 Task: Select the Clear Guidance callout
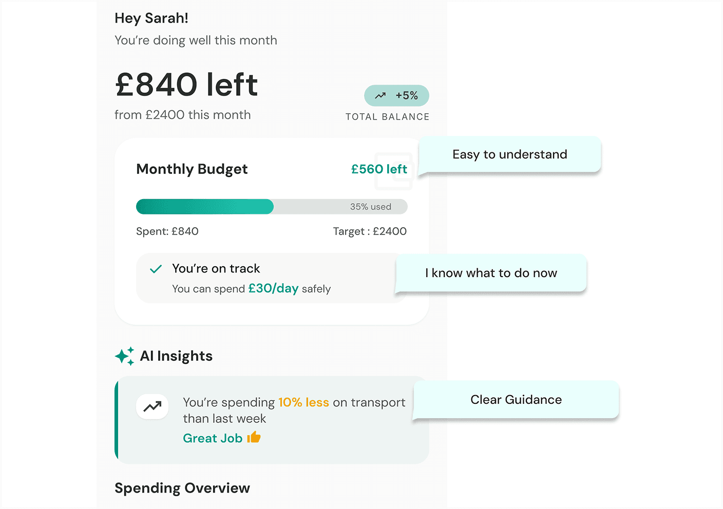point(516,400)
